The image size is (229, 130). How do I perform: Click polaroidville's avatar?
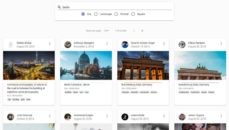point(125,117)
